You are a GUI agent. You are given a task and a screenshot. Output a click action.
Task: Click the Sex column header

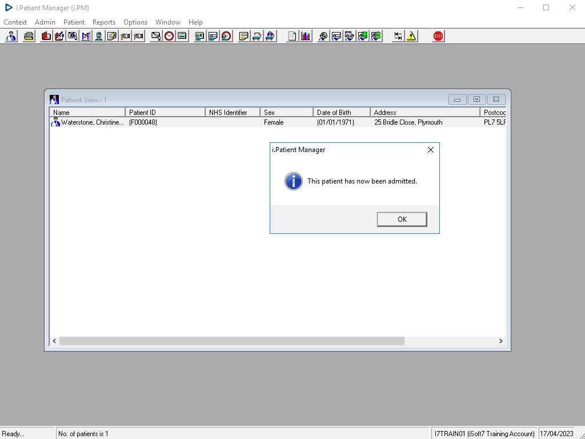287,113
